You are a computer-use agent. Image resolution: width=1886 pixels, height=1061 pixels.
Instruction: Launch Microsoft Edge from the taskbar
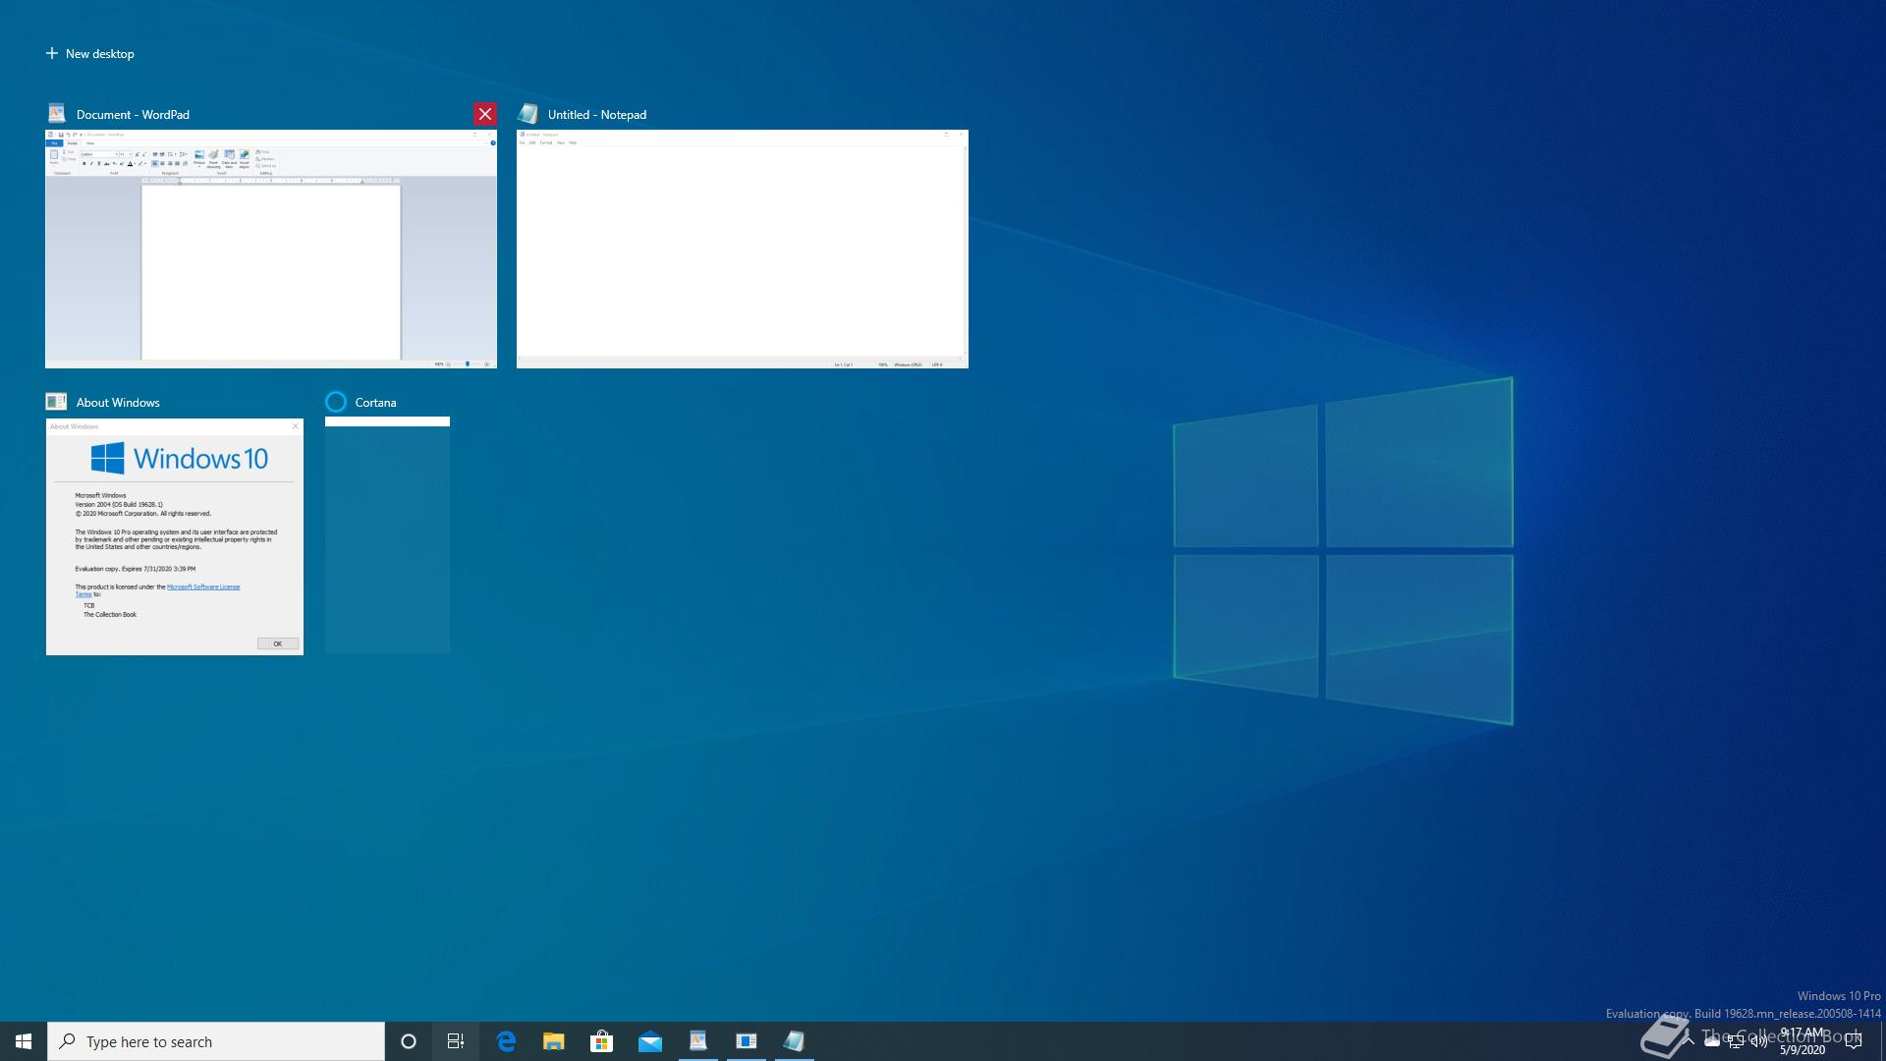[x=506, y=1041]
